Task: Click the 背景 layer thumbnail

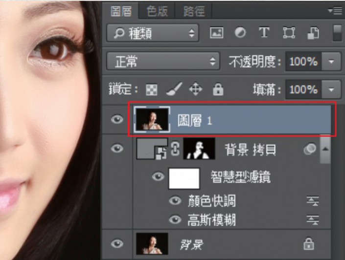Action: click(x=152, y=244)
